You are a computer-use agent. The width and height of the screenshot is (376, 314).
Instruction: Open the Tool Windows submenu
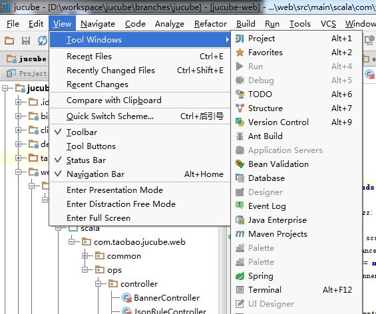point(140,39)
